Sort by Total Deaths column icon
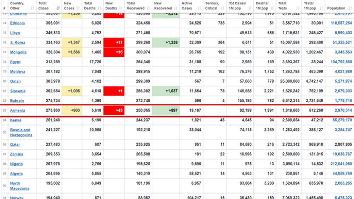 point(100,8)
